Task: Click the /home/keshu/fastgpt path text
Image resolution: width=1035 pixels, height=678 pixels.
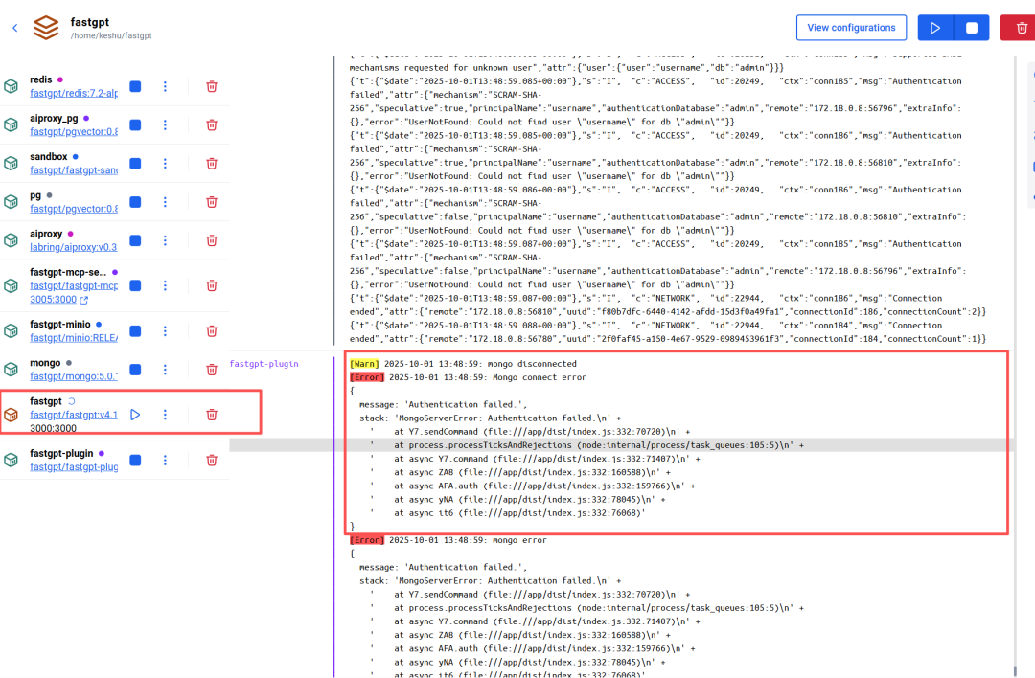Action: coord(111,35)
